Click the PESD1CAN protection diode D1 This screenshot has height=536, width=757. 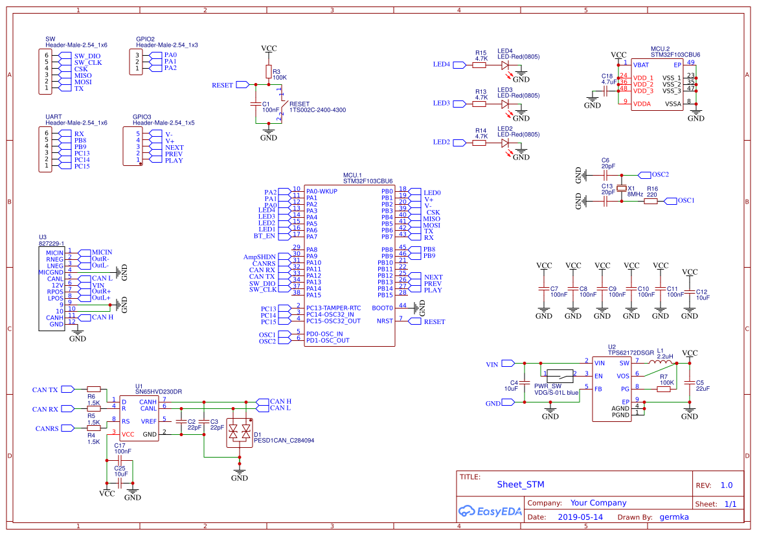[x=239, y=433]
